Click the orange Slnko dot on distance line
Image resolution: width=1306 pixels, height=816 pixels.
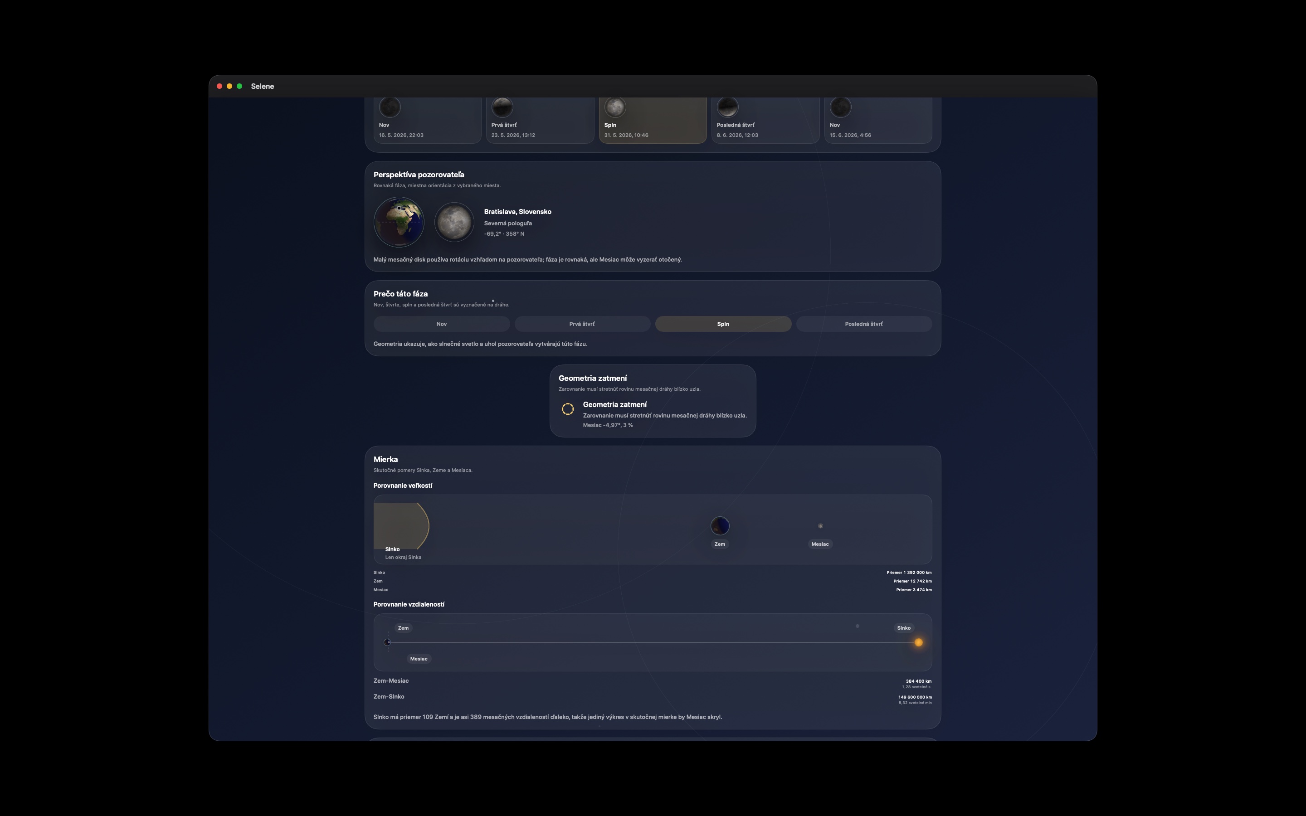(x=919, y=642)
